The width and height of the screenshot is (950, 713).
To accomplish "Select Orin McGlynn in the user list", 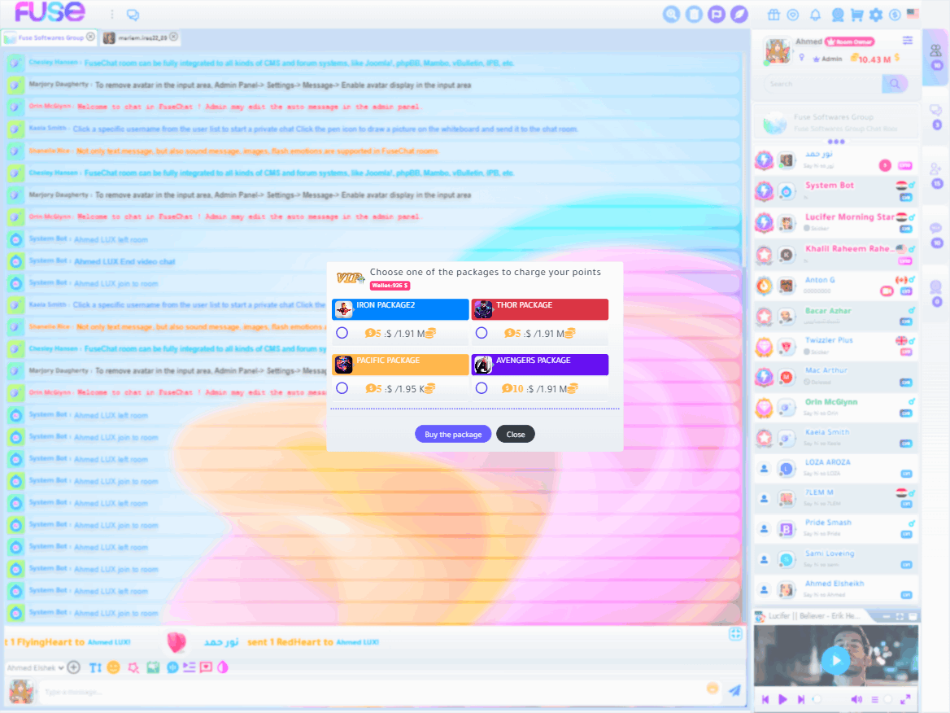I will (835, 408).
